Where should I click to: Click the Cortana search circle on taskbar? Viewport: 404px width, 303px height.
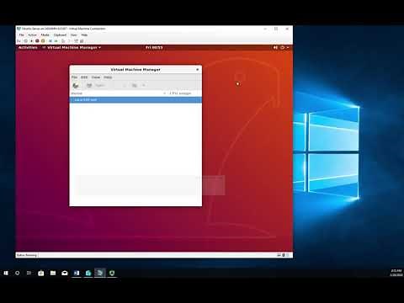17,273
